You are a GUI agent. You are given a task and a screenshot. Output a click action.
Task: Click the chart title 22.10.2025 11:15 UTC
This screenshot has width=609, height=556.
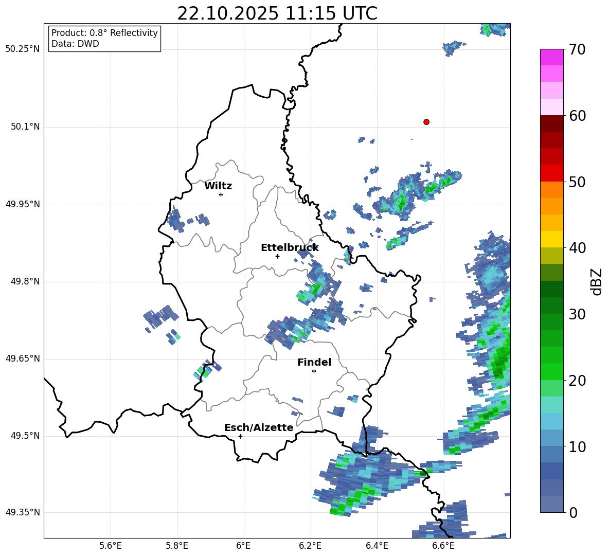pos(277,13)
